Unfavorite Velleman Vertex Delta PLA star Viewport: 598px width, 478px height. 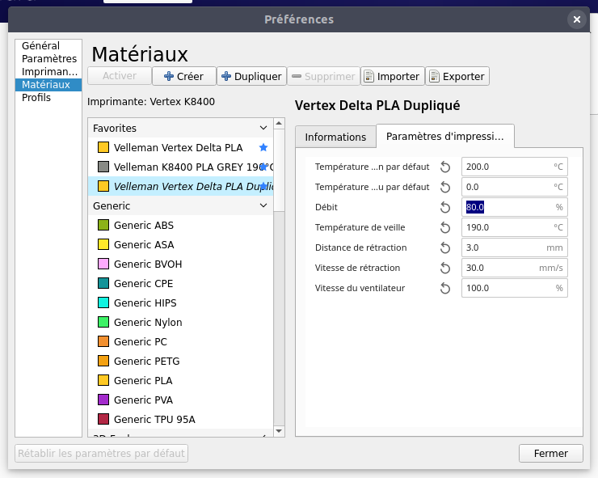(x=263, y=147)
